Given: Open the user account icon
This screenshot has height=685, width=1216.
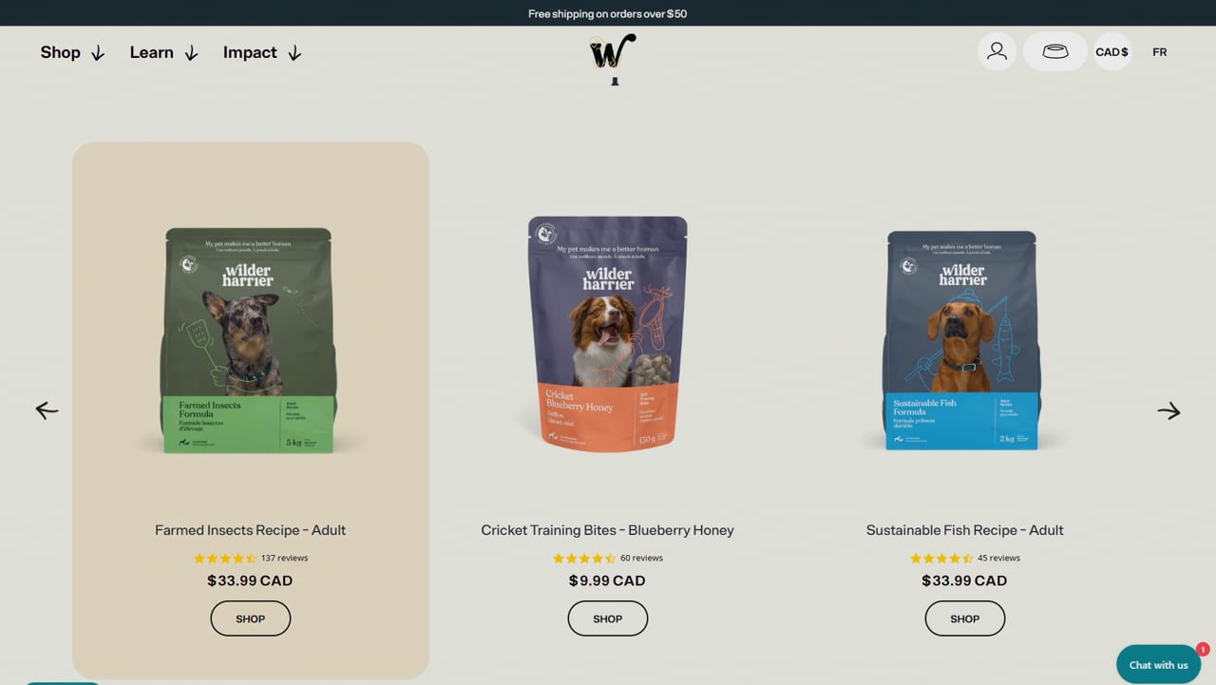Looking at the screenshot, I should click(x=997, y=51).
